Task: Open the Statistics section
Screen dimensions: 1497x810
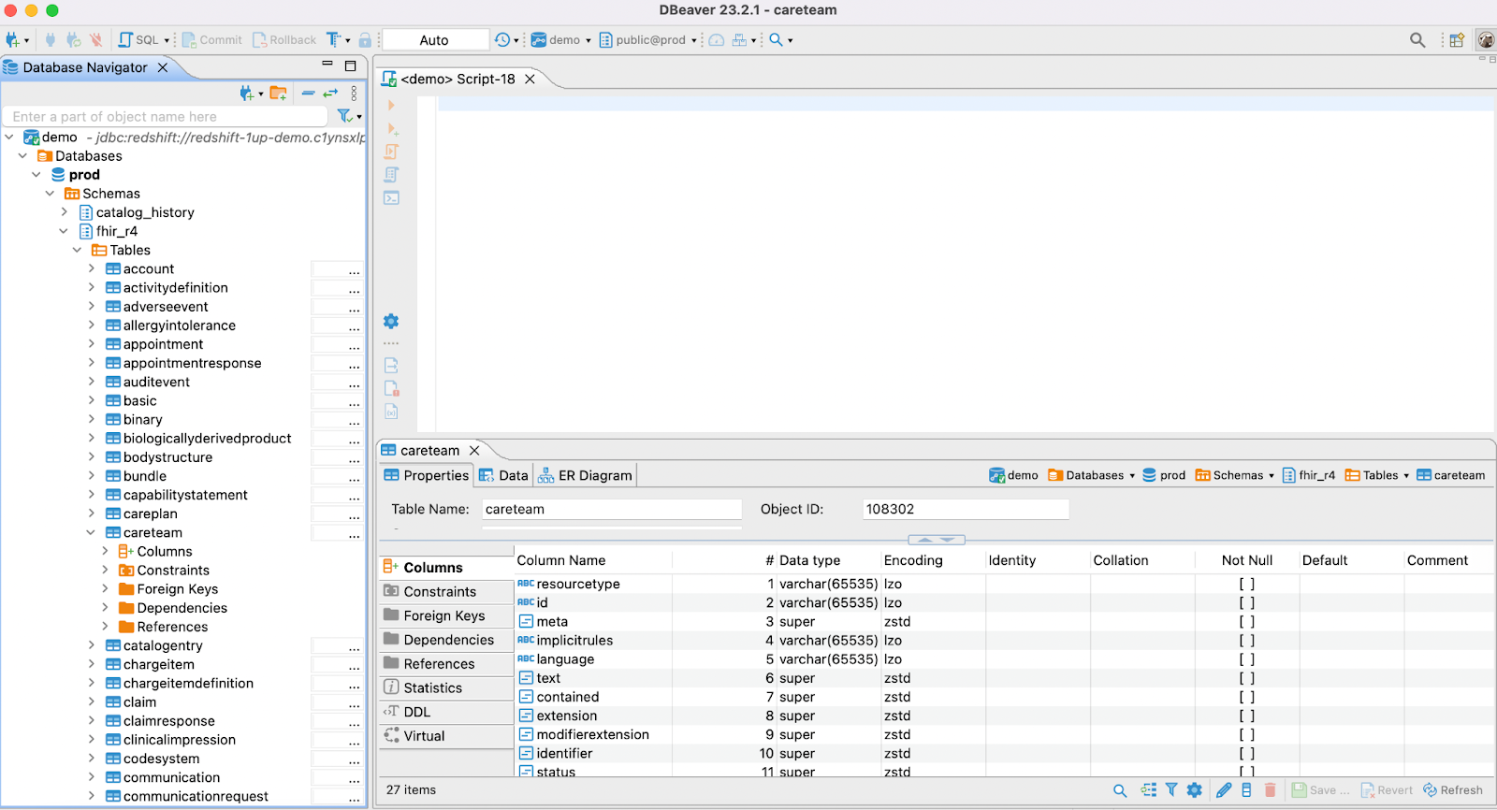Action: pos(445,687)
